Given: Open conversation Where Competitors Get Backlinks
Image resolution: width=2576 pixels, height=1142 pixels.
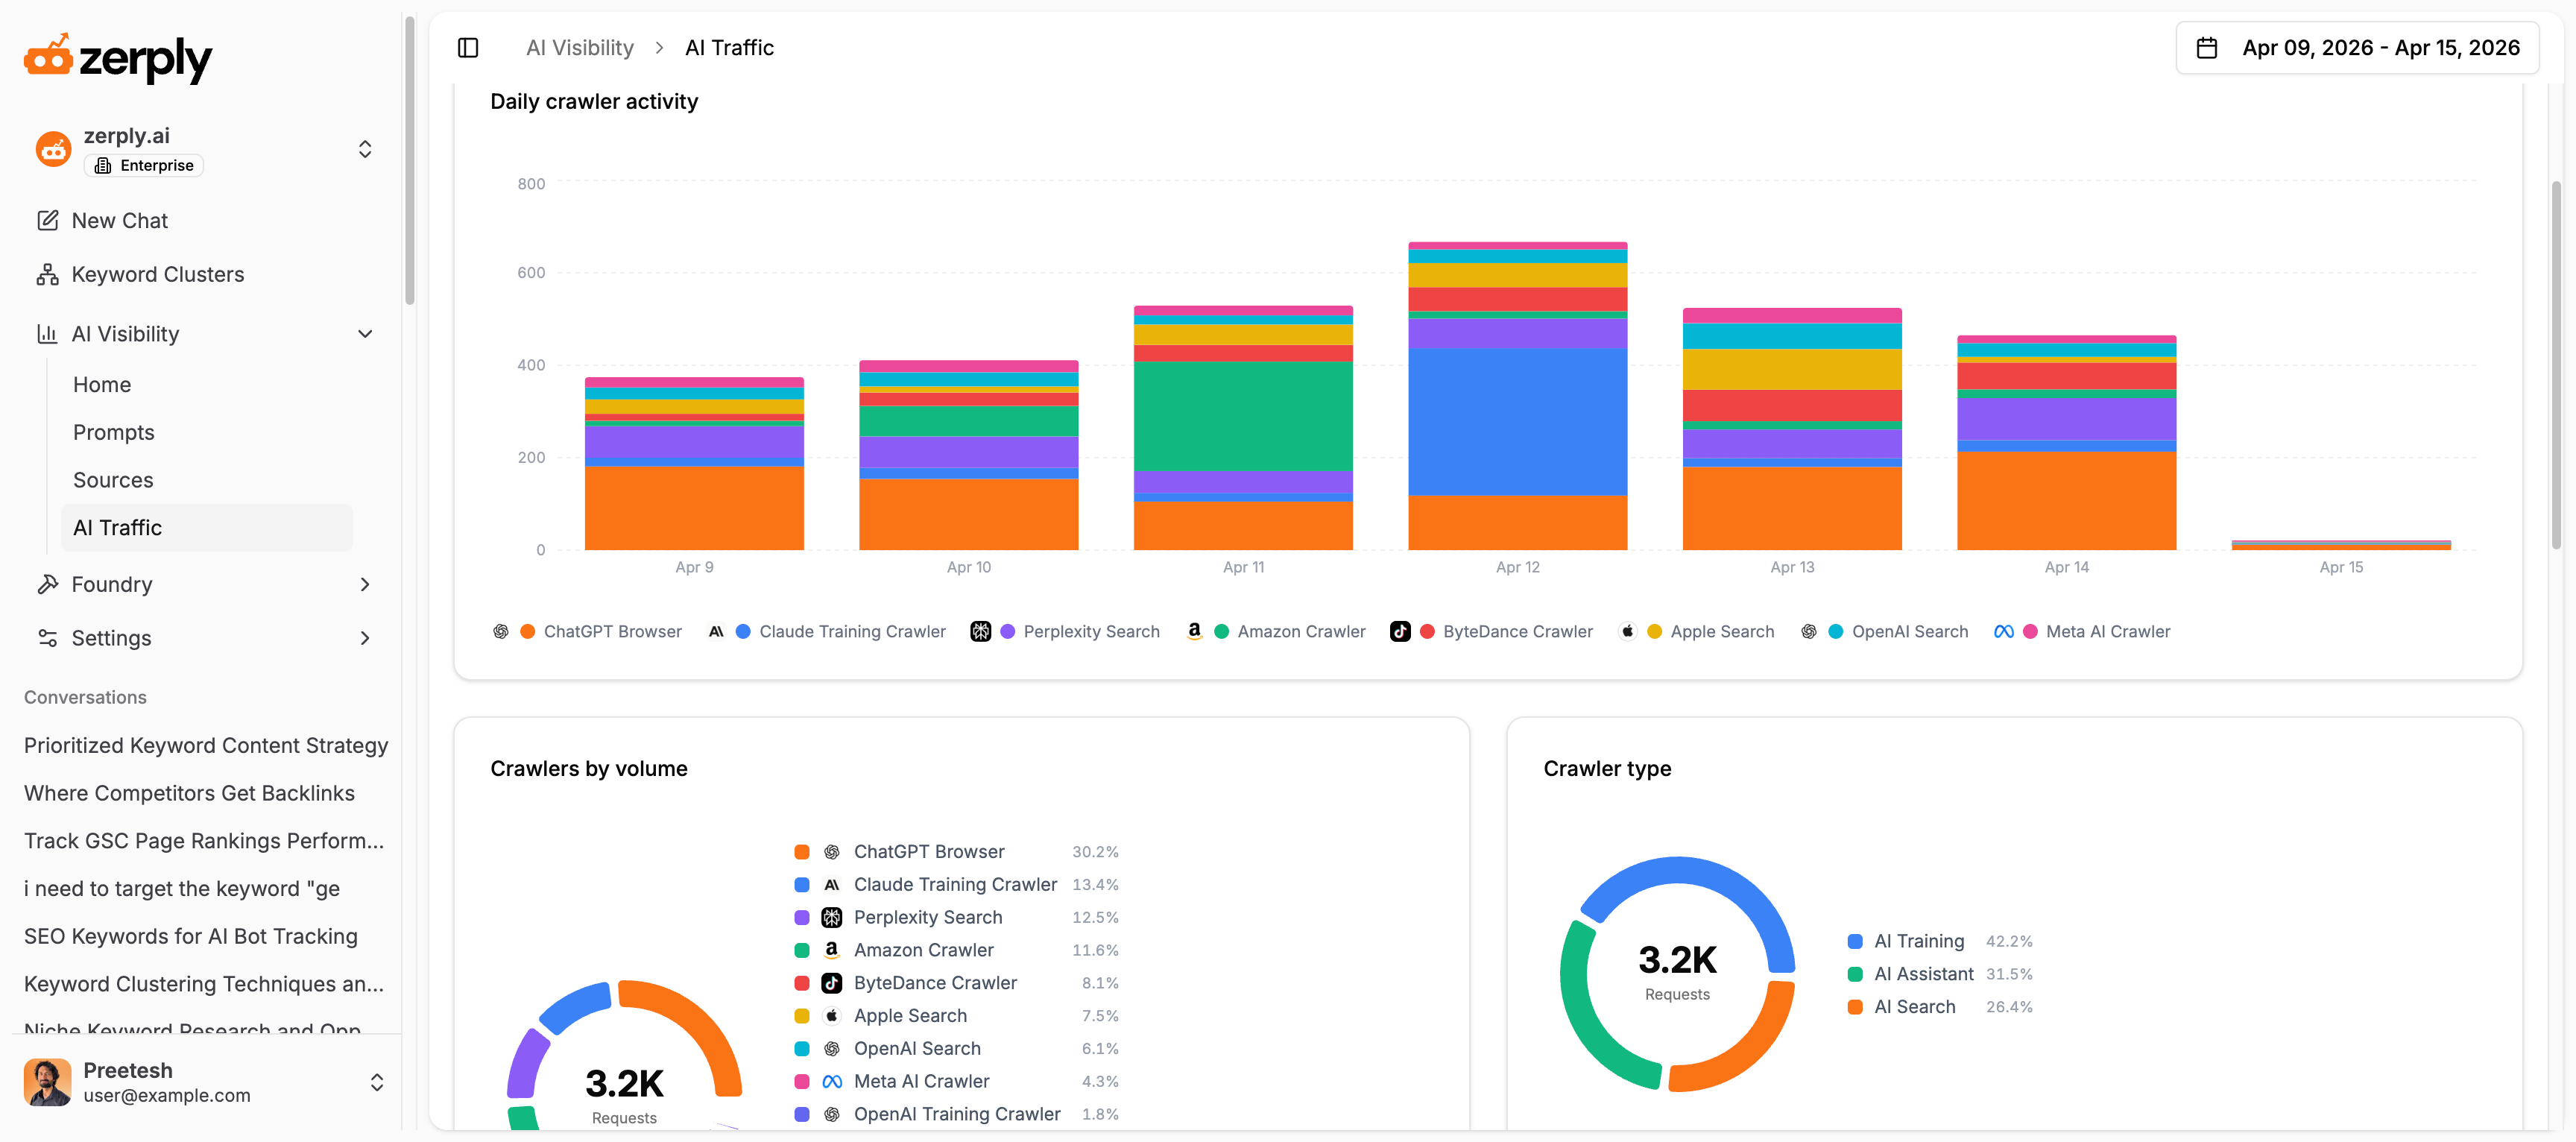Looking at the screenshot, I should pyautogui.click(x=189, y=793).
